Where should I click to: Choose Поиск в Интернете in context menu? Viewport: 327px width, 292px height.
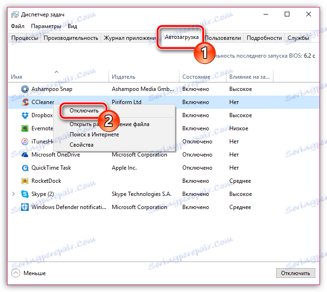click(94, 135)
